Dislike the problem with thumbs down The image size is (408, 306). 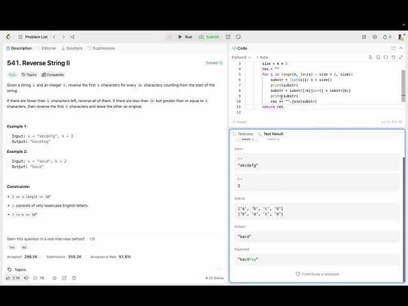26,278
